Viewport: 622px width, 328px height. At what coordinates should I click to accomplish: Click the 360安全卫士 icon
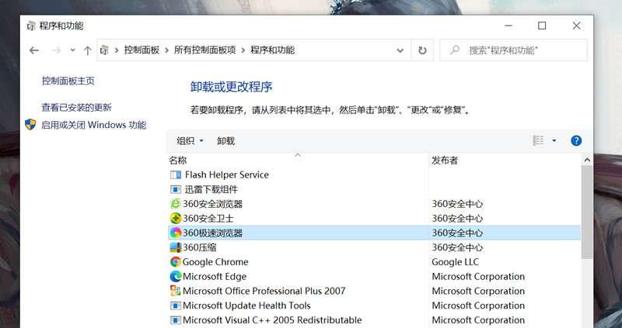pyautogui.click(x=176, y=219)
